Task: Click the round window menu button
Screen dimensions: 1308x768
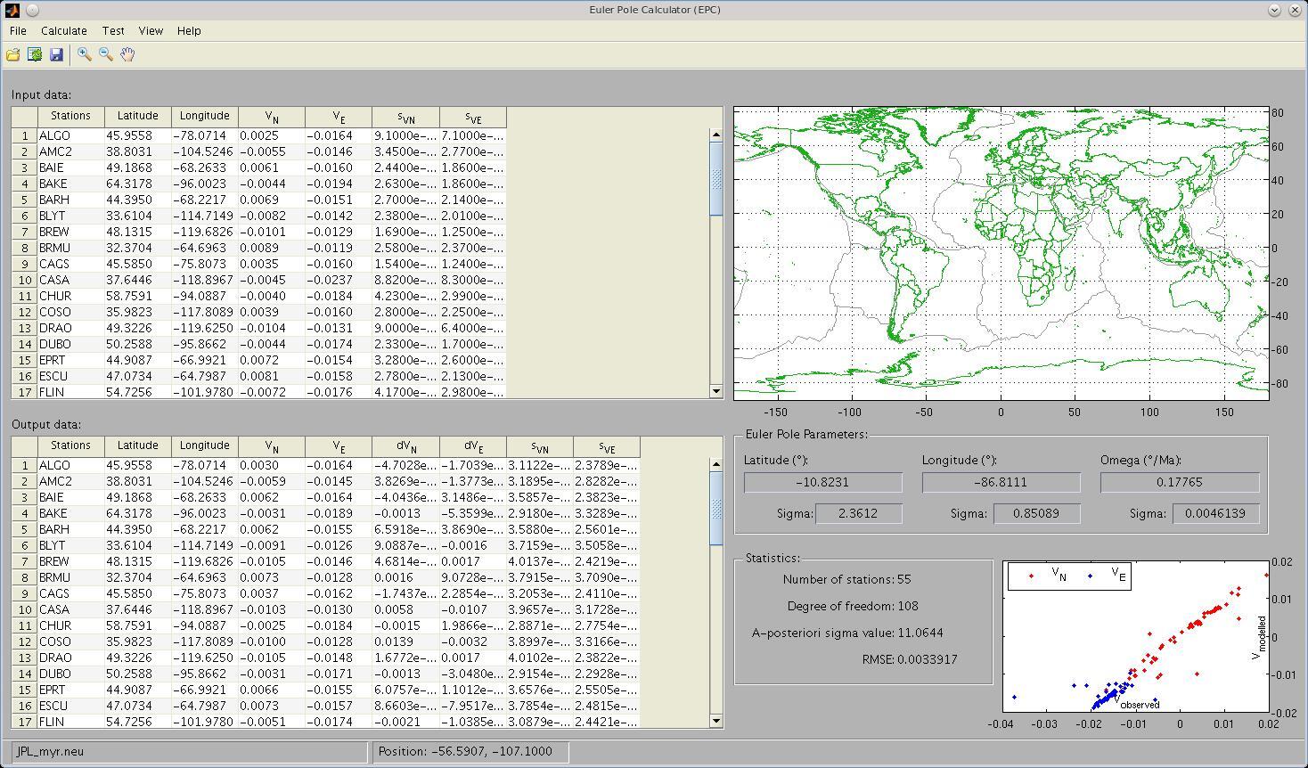Action: pos(32,10)
